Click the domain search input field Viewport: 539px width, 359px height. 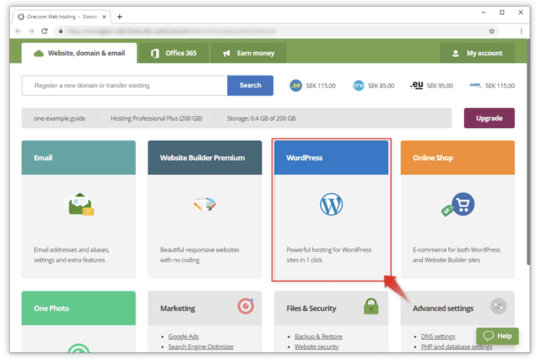(x=124, y=86)
